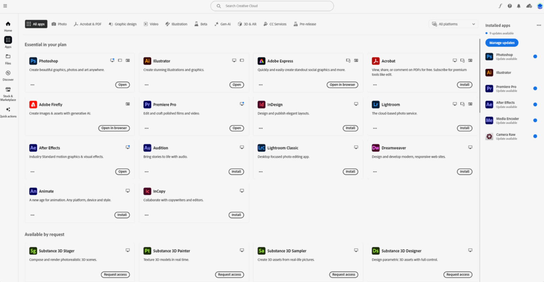The height and width of the screenshot is (282, 544).
Task: Click the Dreamweaver app icon
Action: point(376,148)
